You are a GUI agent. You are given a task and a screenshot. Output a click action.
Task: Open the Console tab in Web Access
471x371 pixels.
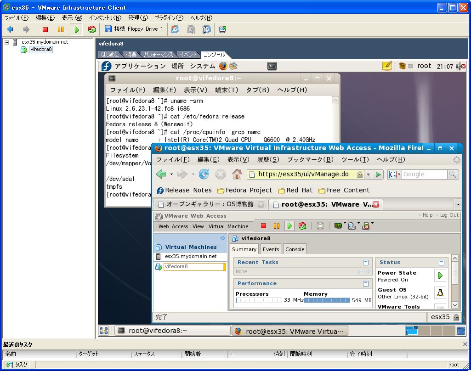(x=295, y=249)
